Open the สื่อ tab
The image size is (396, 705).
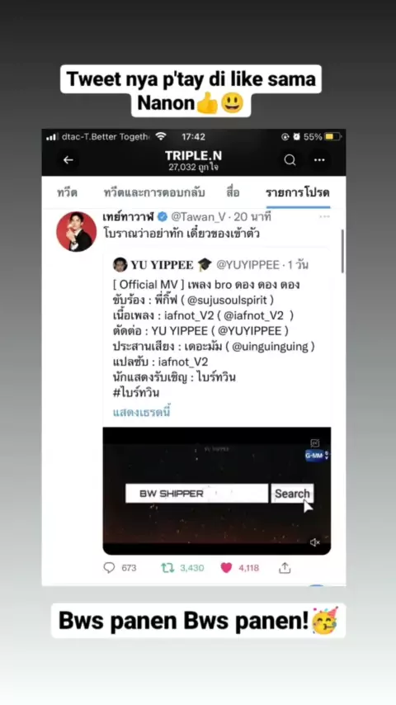(x=233, y=193)
